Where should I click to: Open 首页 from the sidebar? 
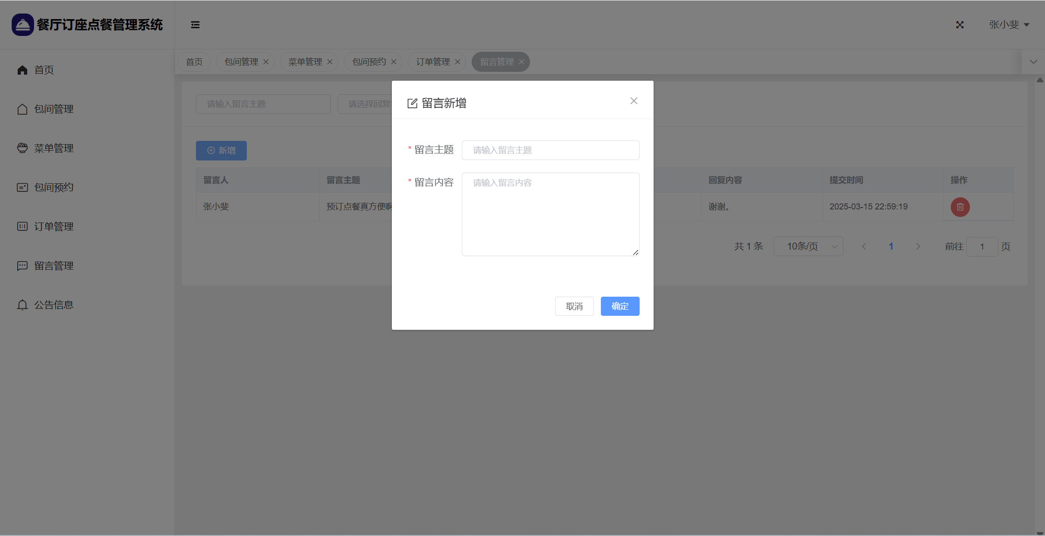click(44, 70)
